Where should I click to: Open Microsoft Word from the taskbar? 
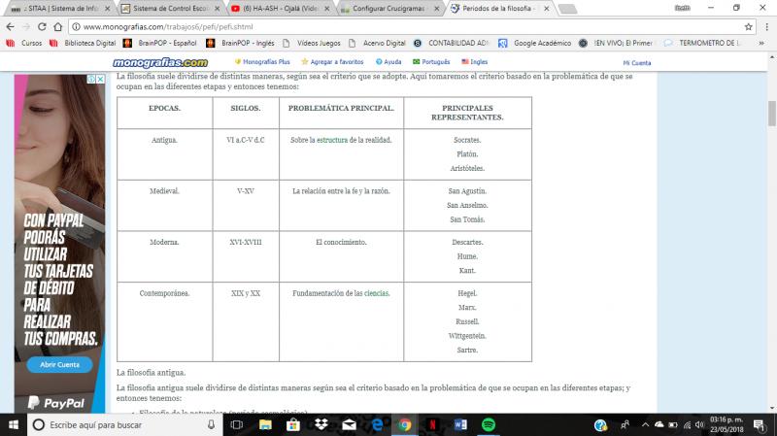[x=460, y=425]
